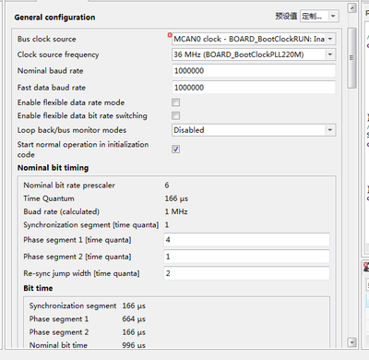Click the Nominal bit timing heading
Viewport: 369px width, 360px height.
(x=53, y=168)
